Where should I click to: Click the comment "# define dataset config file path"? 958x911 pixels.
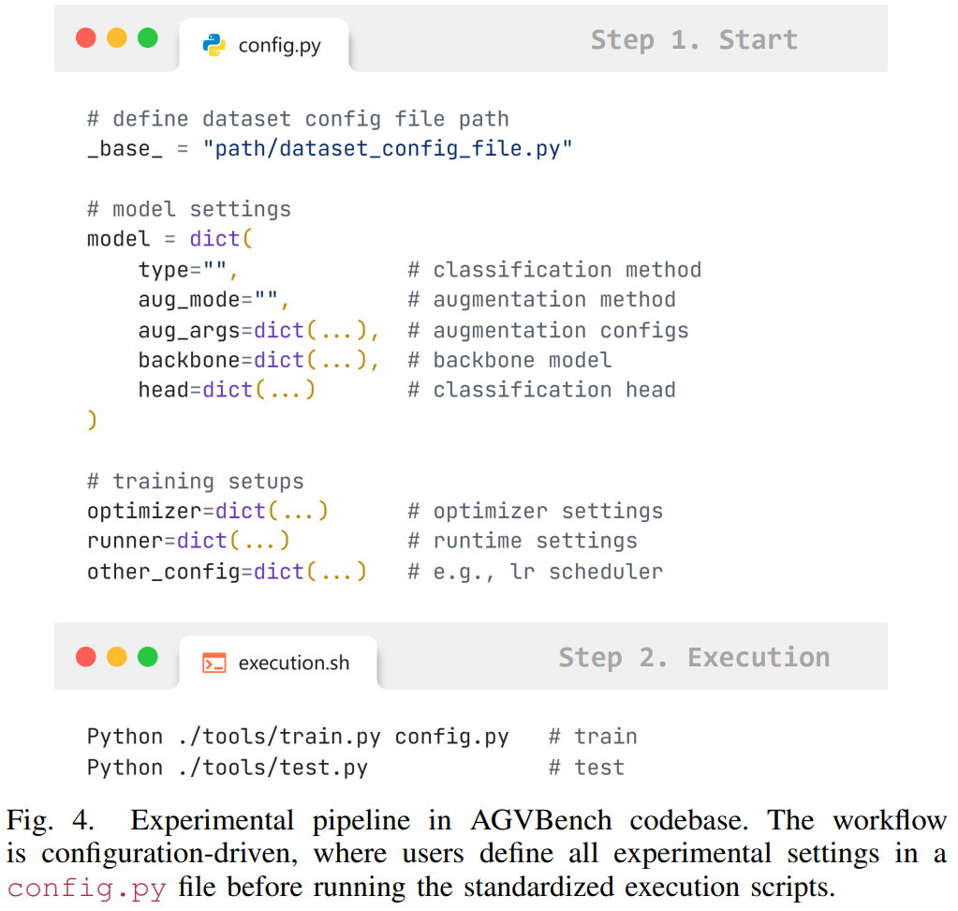tap(298, 119)
